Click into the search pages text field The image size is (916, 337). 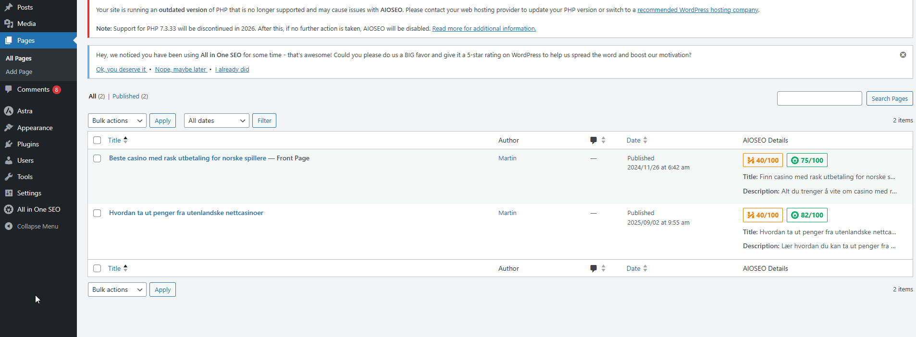819,98
